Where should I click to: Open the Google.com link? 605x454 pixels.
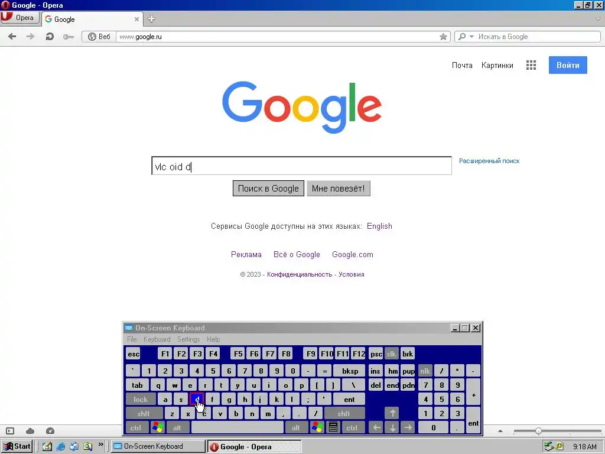point(352,254)
